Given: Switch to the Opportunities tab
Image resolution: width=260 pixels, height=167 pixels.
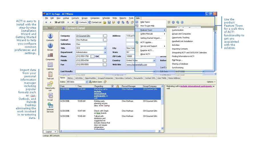Looking at the screenshot, I should [90, 78].
